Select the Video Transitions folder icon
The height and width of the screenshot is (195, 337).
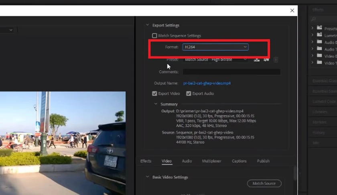pyautogui.click(x=320, y=62)
